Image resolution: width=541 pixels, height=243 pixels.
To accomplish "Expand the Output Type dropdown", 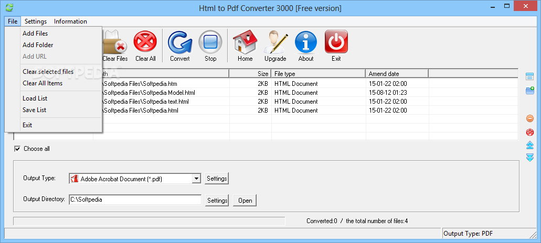I will 196,179.
